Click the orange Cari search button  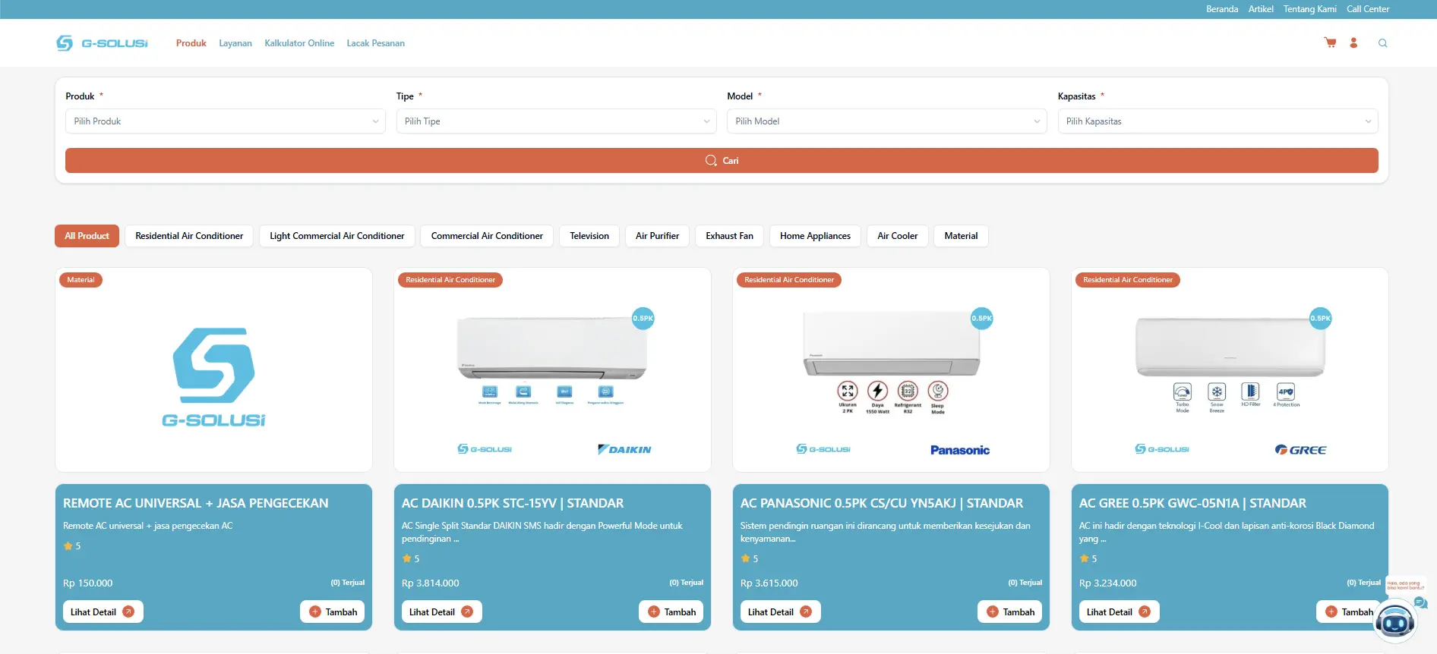tap(722, 160)
